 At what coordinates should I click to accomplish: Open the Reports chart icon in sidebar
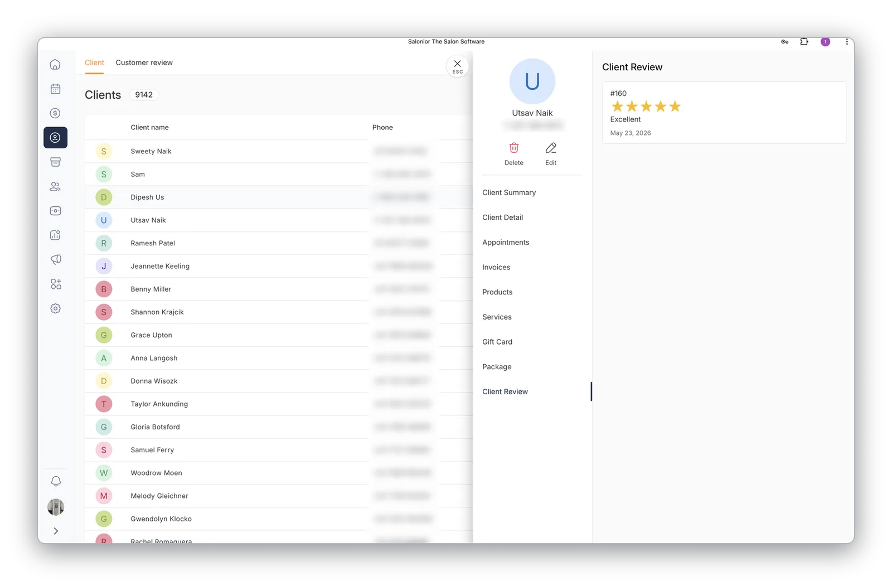tap(55, 235)
